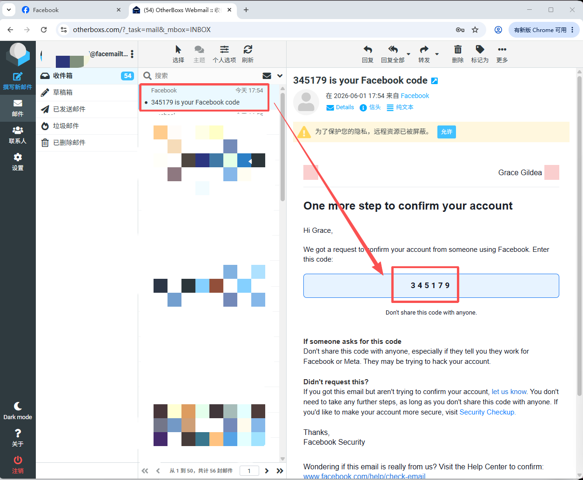This screenshot has width=583, height=480.
Task: Open the message in new window icon
Action: [x=435, y=81]
